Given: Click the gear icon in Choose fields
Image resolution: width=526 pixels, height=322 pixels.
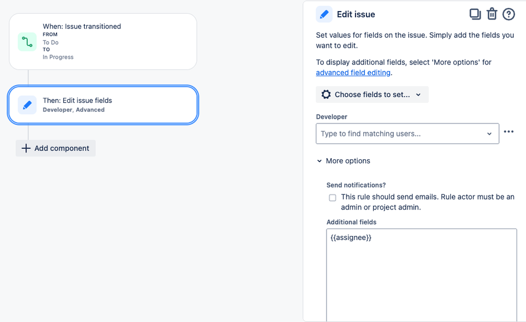Looking at the screenshot, I should 326,95.
